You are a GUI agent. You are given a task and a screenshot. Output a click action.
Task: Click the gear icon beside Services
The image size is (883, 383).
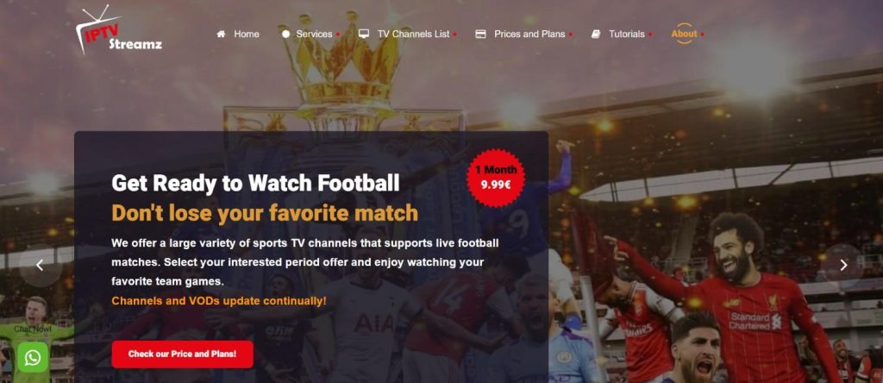pos(285,34)
